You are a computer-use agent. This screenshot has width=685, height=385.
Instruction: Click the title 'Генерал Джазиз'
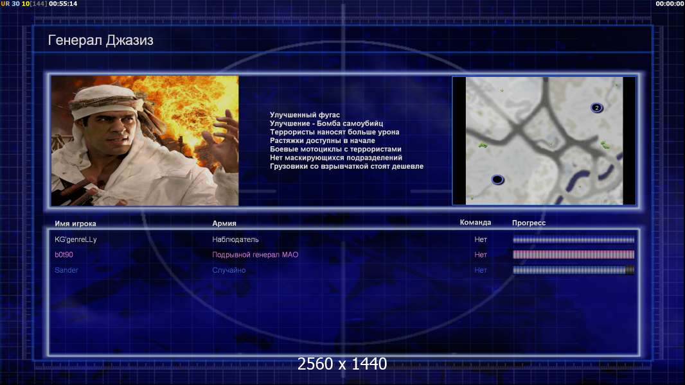pyautogui.click(x=100, y=40)
